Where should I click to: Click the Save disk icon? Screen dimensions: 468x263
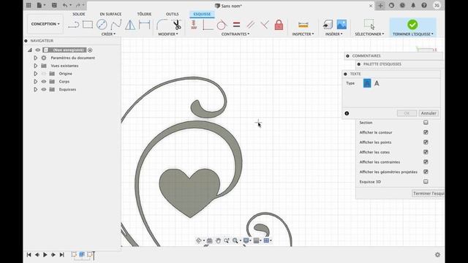(x=54, y=5)
